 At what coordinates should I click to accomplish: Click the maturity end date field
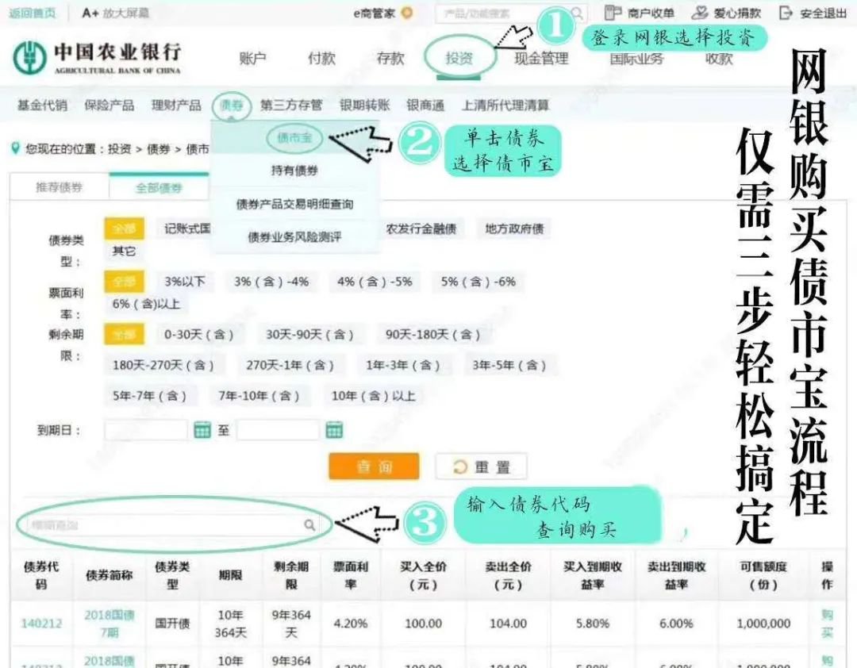coord(278,430)
